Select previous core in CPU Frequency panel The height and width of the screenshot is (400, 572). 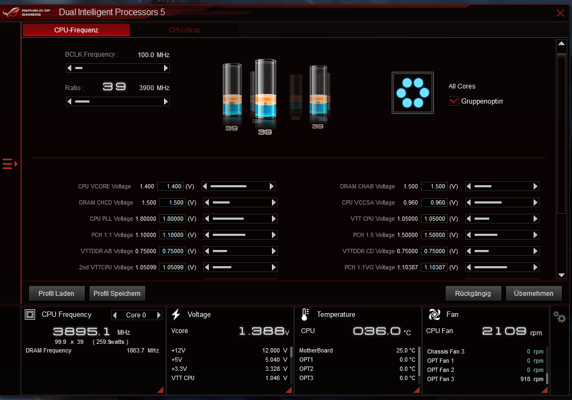pos(115,315)
